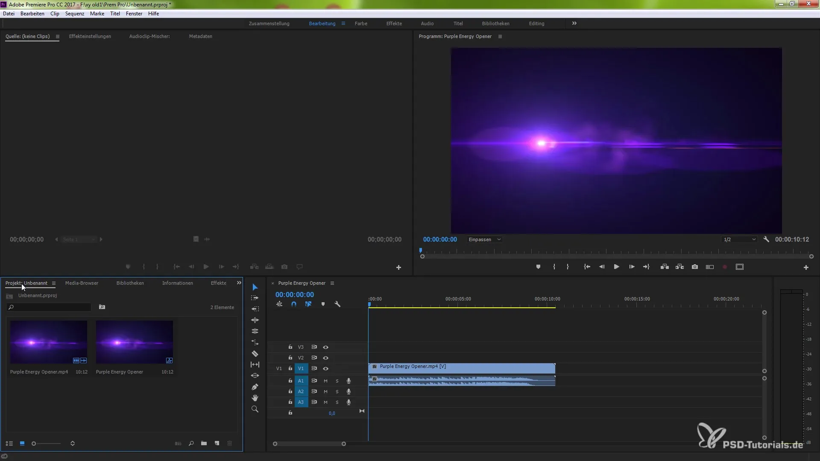Show hidden Project panel tabs chevron
This screenshot has height=461, width=820.
pyautogui.click(x=239, y=283)
